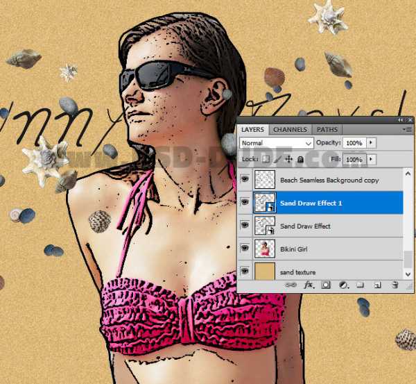The width and height of the screenshot is (416, 384).
Task: Toggle lock all padlock icon
Action: [x=300, y=159]
